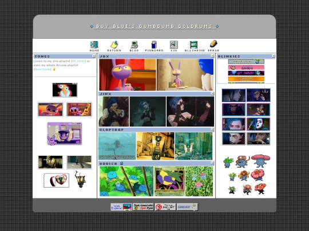Click the Claptrap heart stamp

[x=56, y=180]
